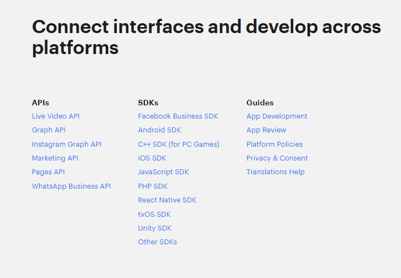401x278 pixels.
Task: Open Instagram Graph API documentation
Action: [x=66, y=145]
